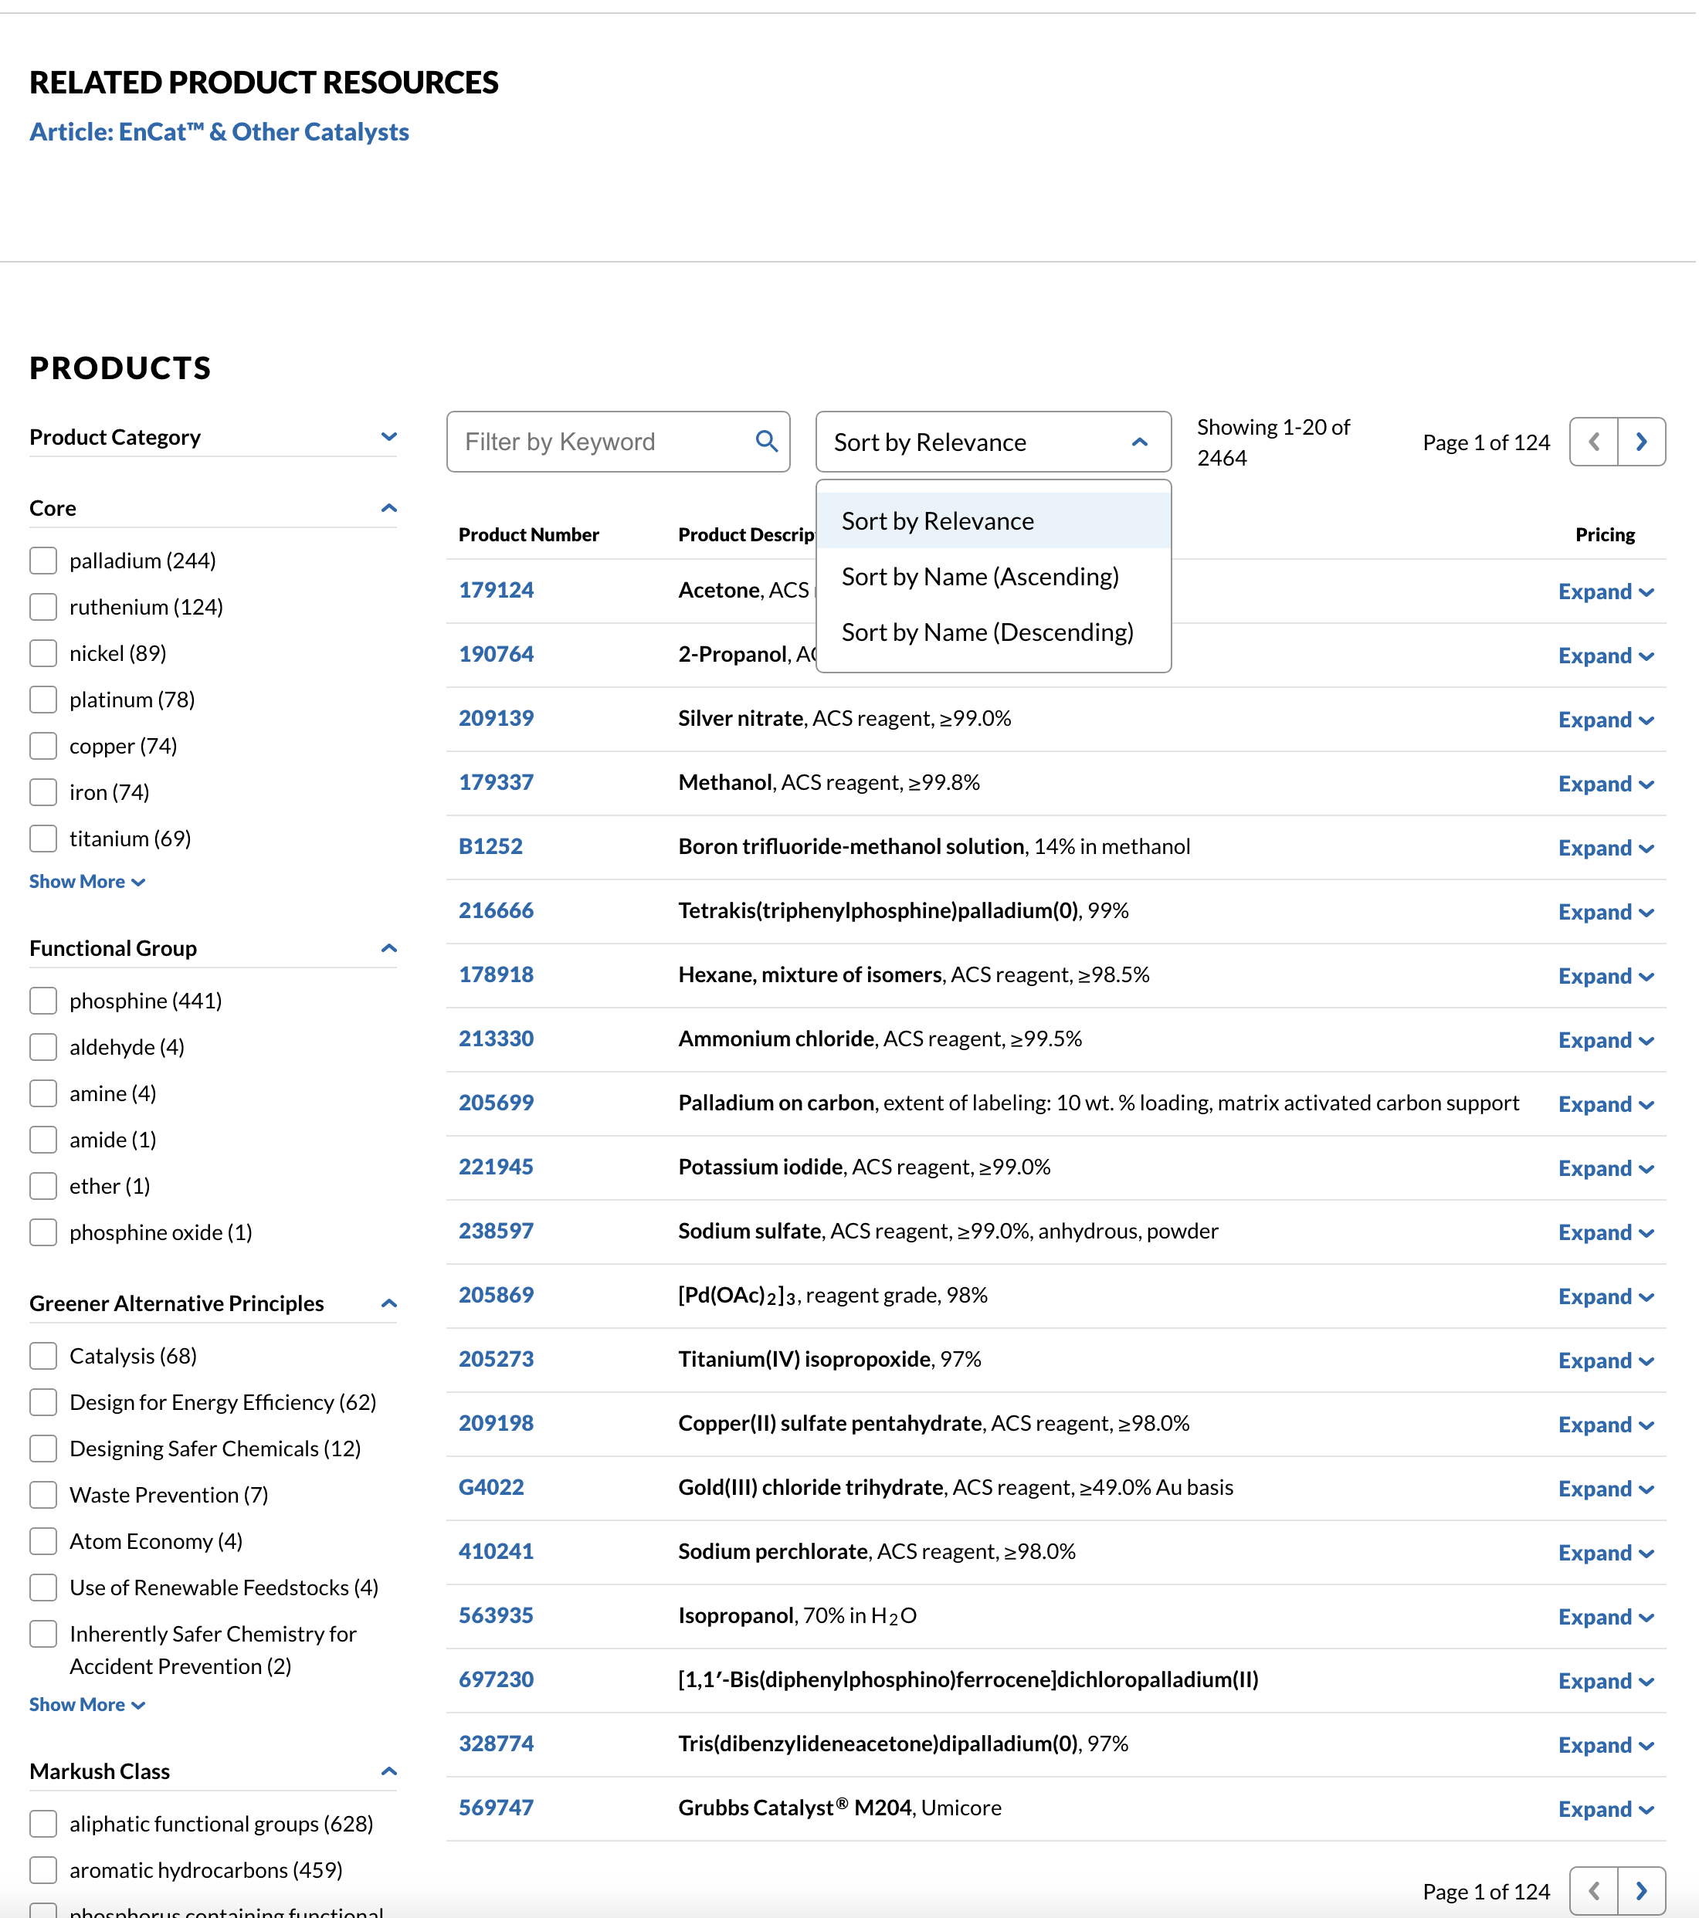Open product 216666 details link
Viewport: 1699px width, 1918px height.
coord(496,910)
